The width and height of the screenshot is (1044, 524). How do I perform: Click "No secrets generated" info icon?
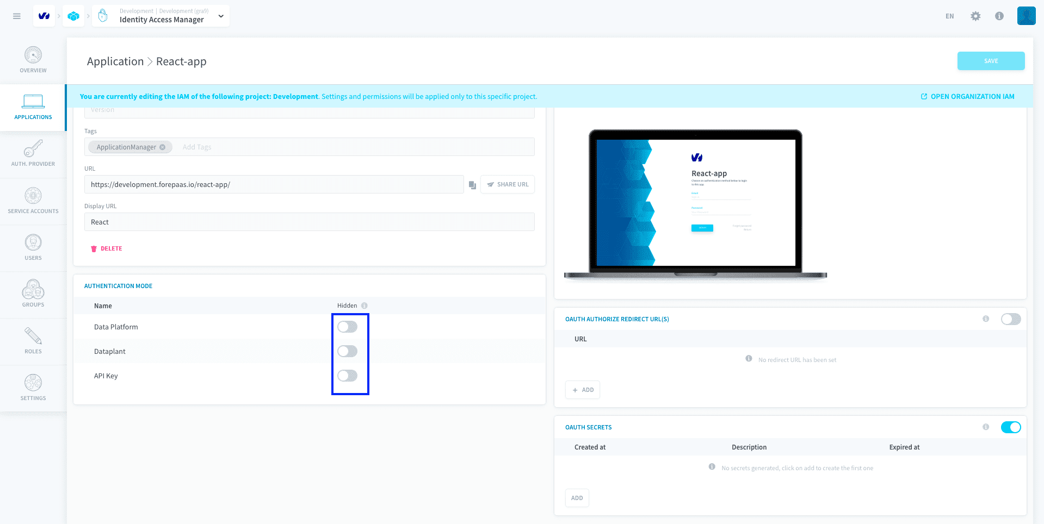pos(712,467)
